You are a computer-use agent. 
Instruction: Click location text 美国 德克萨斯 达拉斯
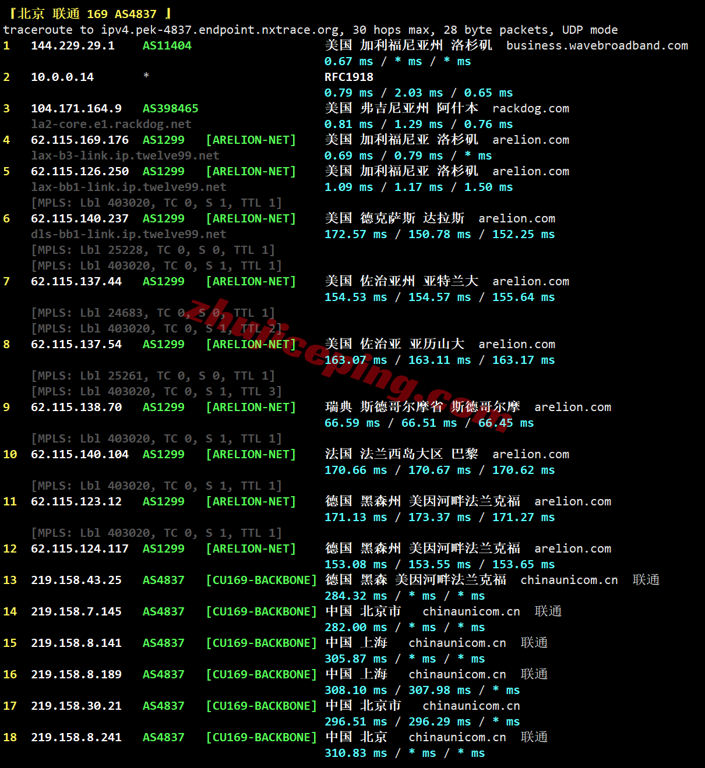tap(394, 218)
